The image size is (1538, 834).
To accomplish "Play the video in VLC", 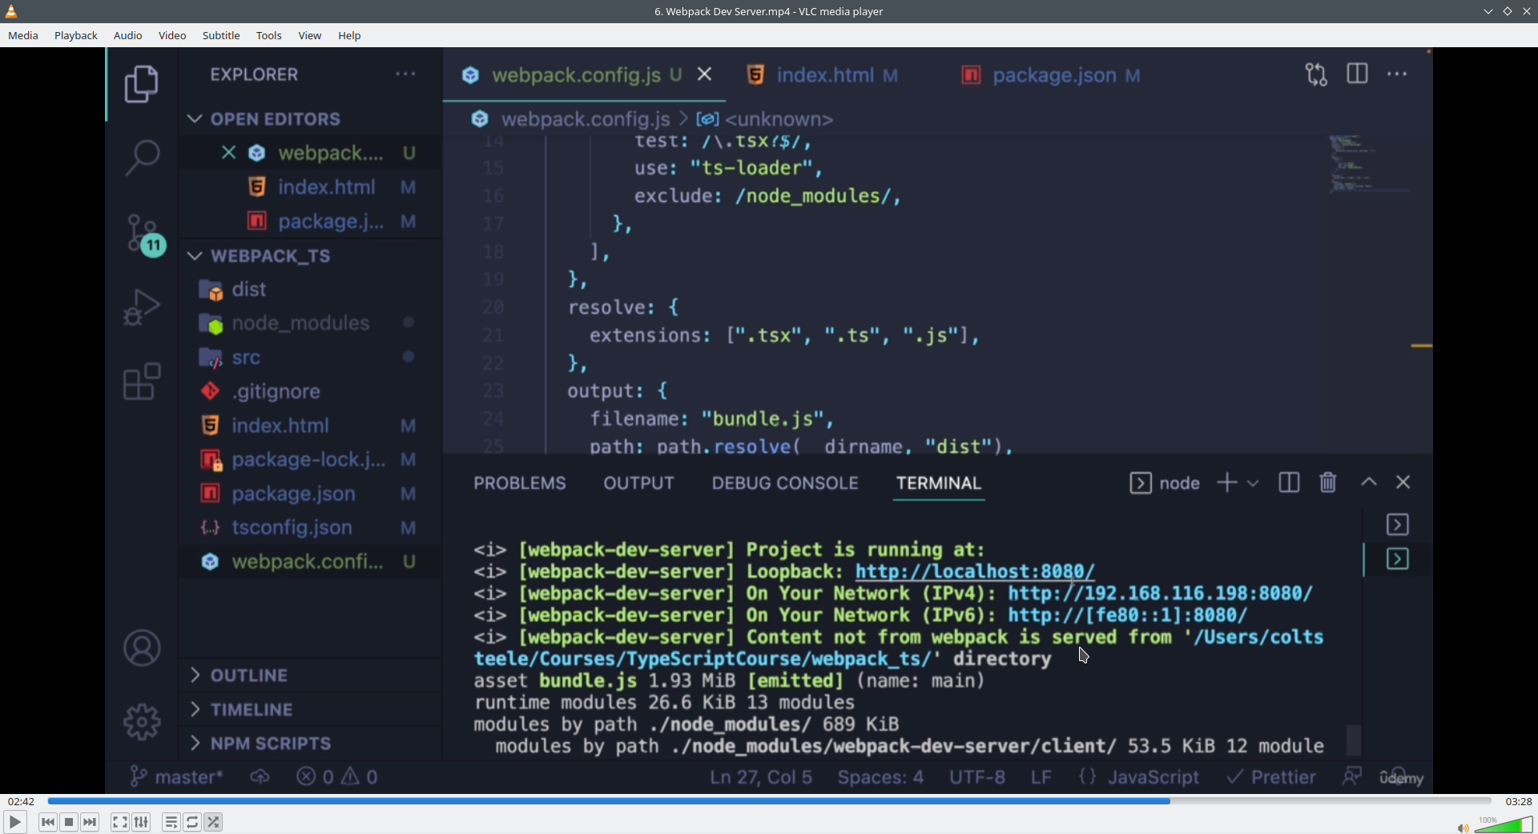I will click(x=14, y=822).
